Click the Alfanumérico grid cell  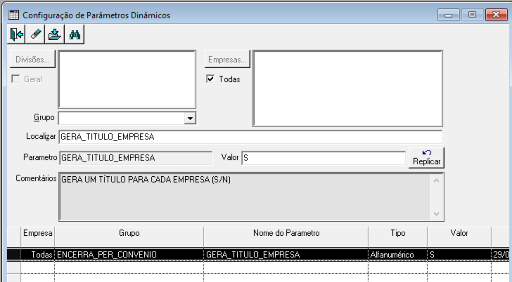point(398,255)
